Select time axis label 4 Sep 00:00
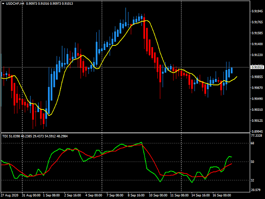 [94, 195]
